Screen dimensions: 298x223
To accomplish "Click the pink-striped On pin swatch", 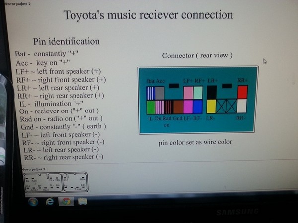I will tap(160, 108).
